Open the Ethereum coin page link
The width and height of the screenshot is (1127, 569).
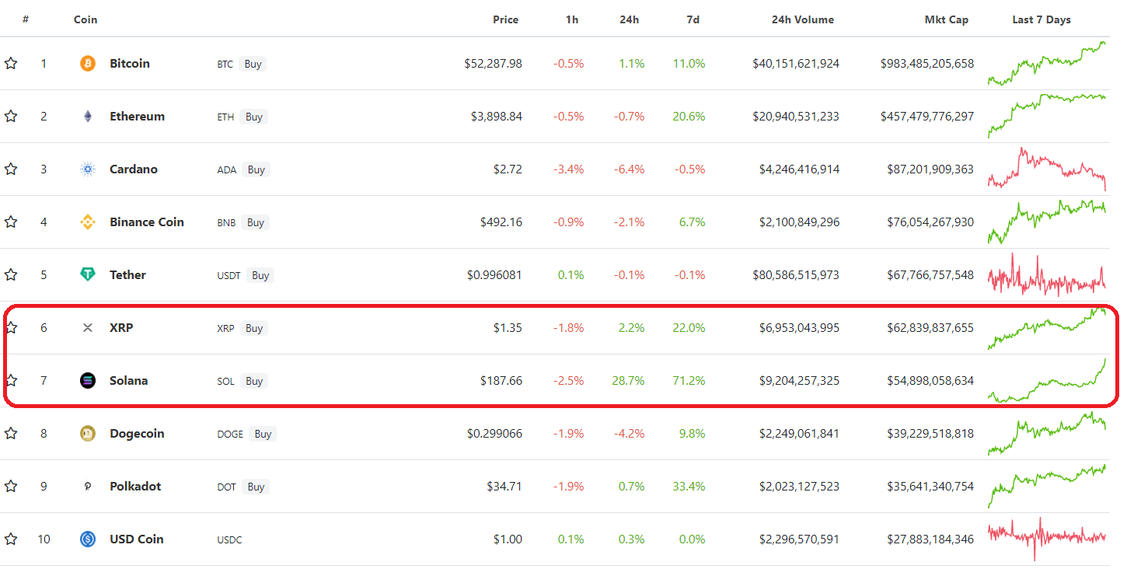pyautogui.click(x=138, y=117)
